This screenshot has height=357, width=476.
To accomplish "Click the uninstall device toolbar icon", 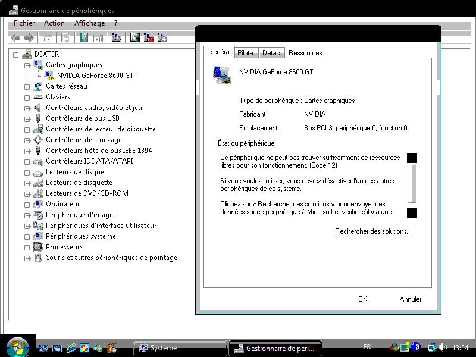I will tap(162, 37).
